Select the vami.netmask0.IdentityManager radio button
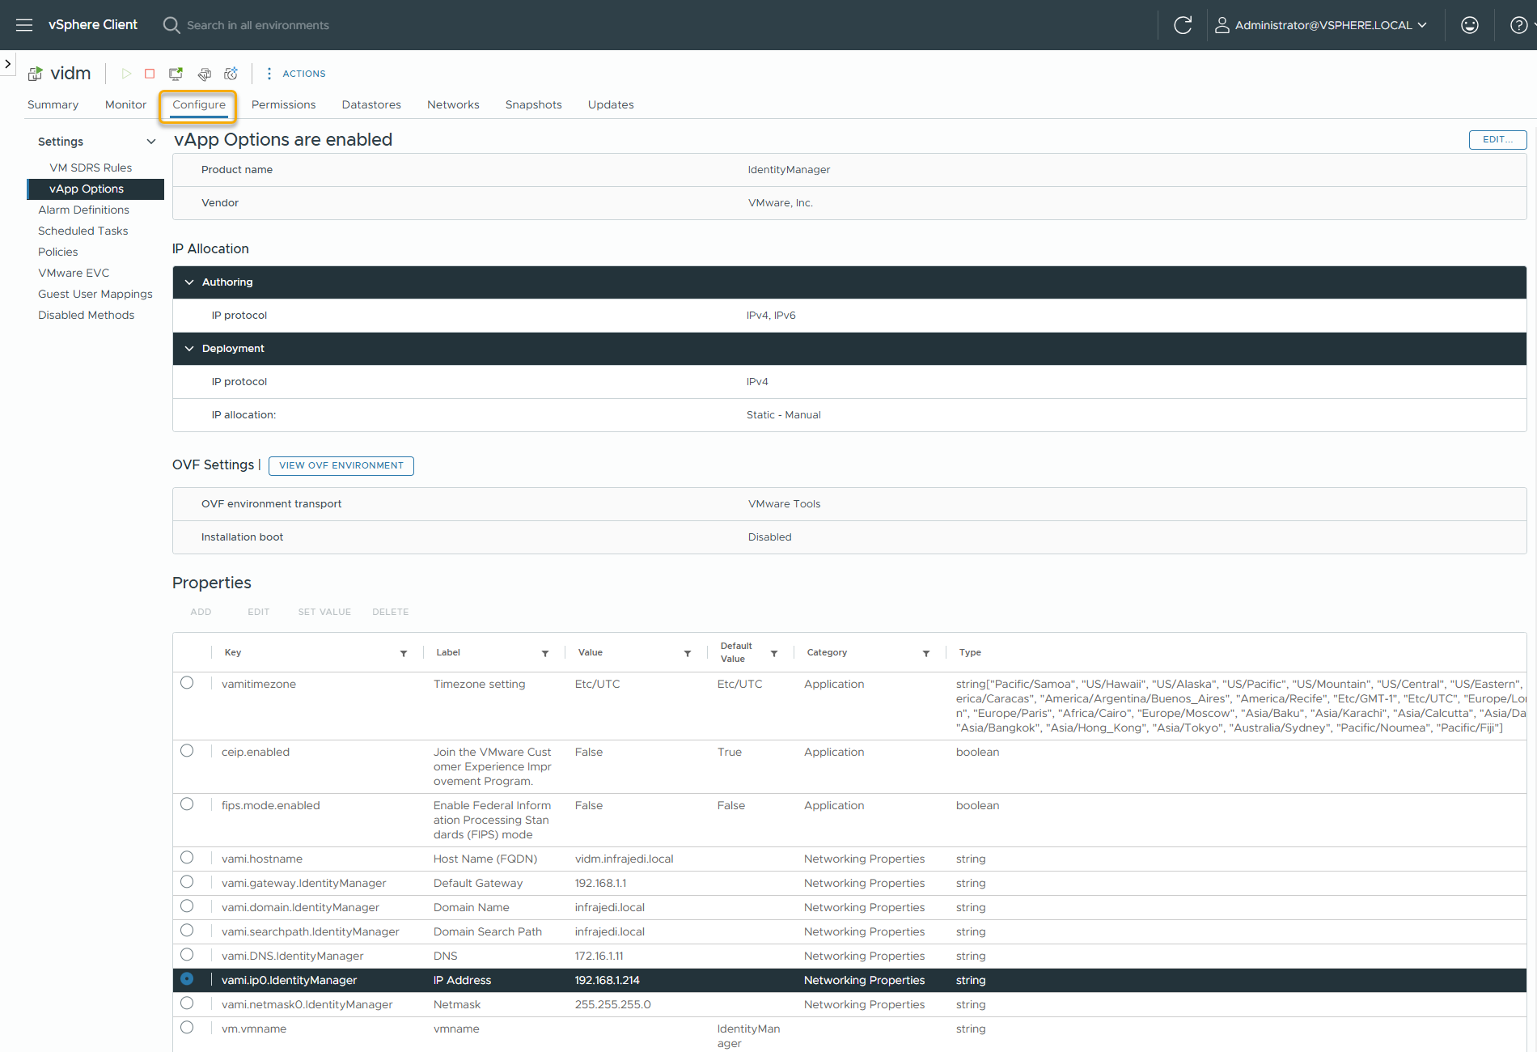This screenshot has width=1537, height=1052. [x=187, y=1003]
